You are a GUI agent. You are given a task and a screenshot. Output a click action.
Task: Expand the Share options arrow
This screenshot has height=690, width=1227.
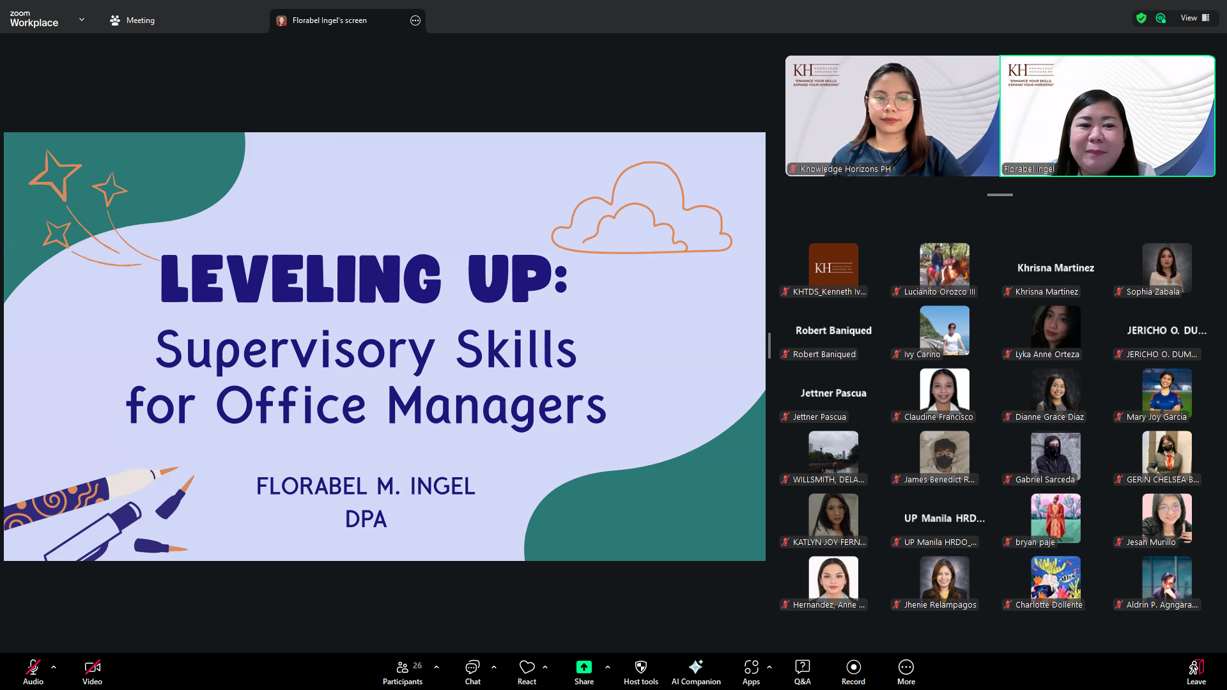(607, 667)
